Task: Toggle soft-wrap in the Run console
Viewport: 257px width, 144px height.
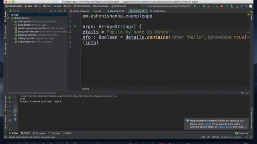Action: point(15,106)
